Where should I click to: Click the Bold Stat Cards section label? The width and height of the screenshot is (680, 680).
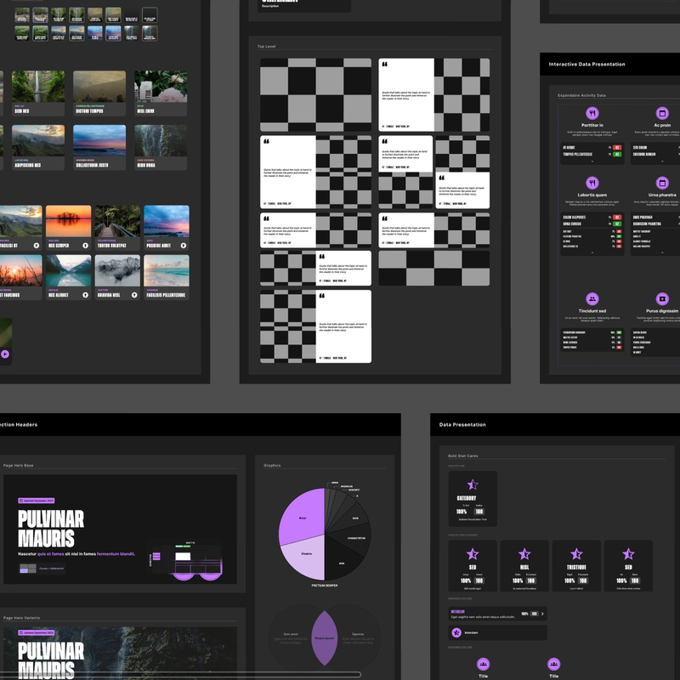(462, 456)
